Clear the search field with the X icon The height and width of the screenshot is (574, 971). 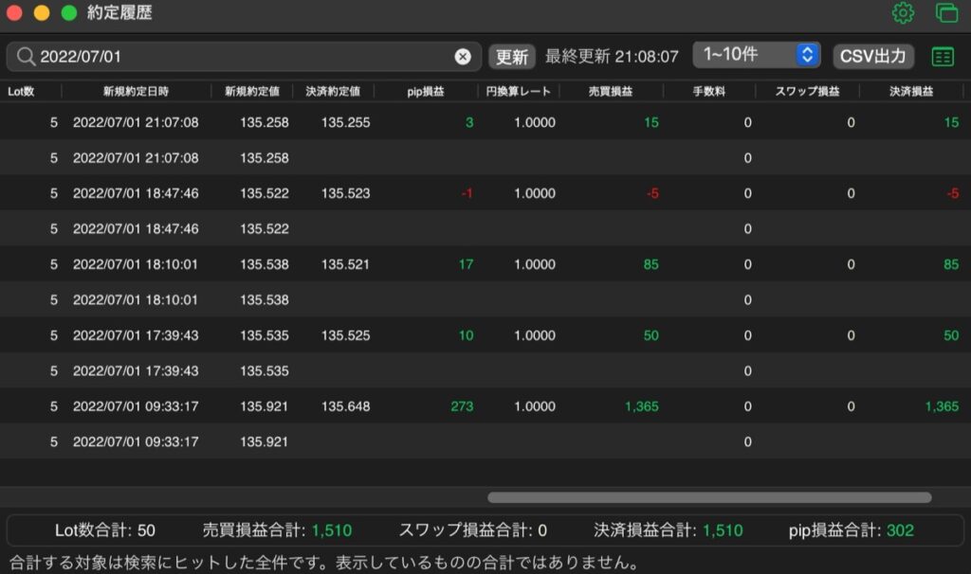(x=463, y=57)
